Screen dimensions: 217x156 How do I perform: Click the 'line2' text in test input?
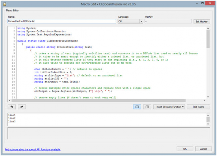12,118
